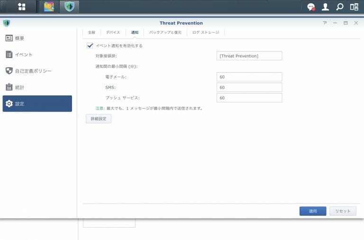Switch to the 全般 tab

(x=91, y=32)
